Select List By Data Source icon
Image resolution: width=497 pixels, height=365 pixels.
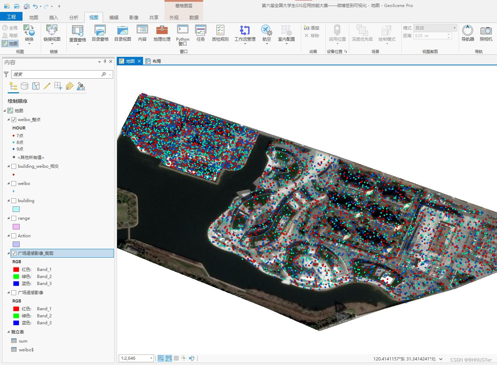24,86
